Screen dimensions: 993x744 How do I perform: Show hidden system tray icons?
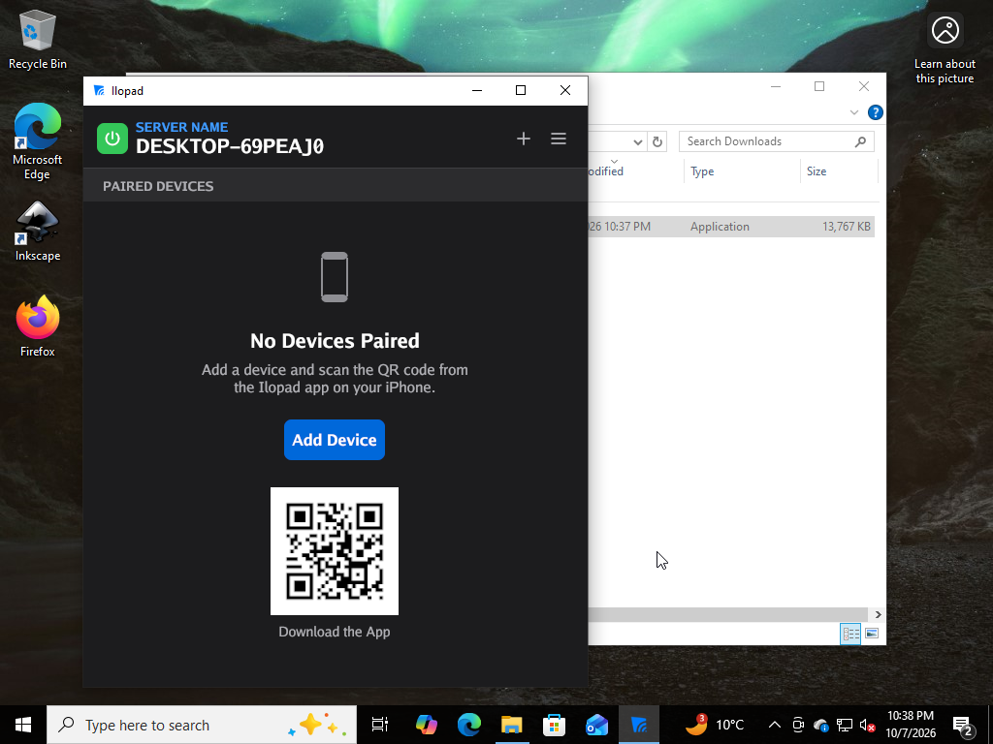(x=774, y=725)
